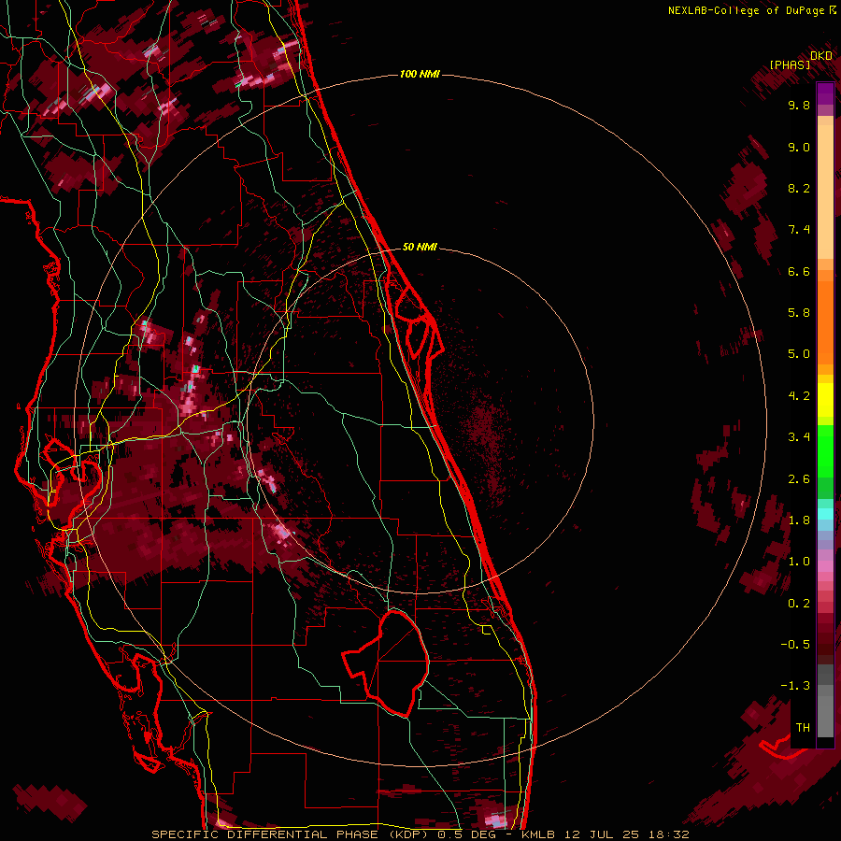Click the 8.2 value on the color scale
Image resolution: width=841 pixels, height=841 pixels.
pyautogui.click(x=799, y=188)
